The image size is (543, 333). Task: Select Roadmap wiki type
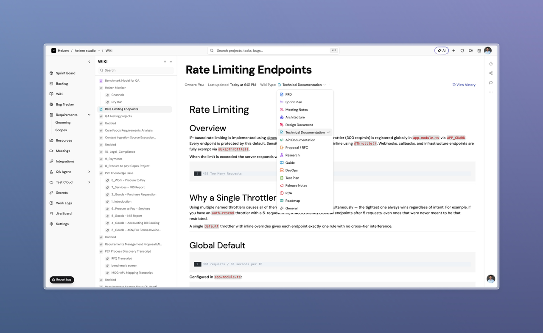tap(305, 201)
